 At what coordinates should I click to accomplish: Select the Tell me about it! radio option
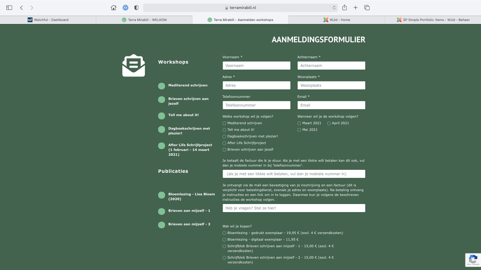[224, 130]
